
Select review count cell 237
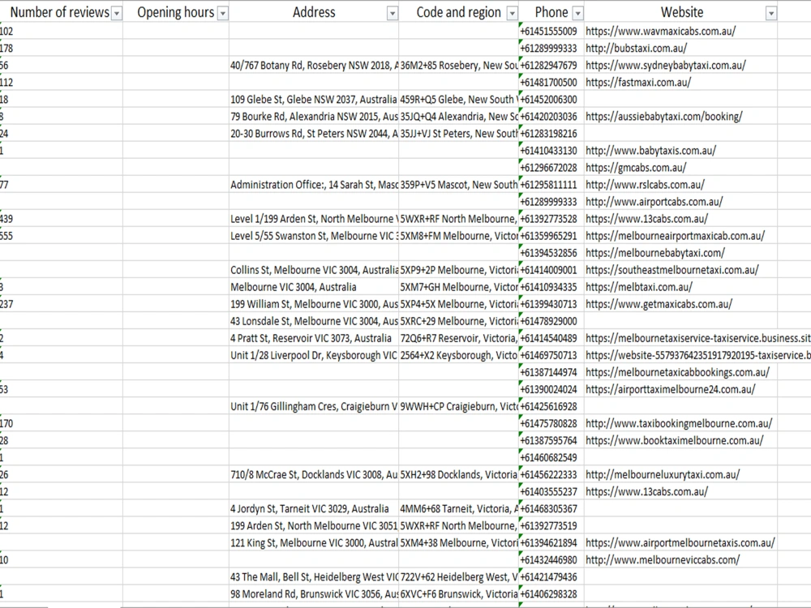[x=61, y=304]
